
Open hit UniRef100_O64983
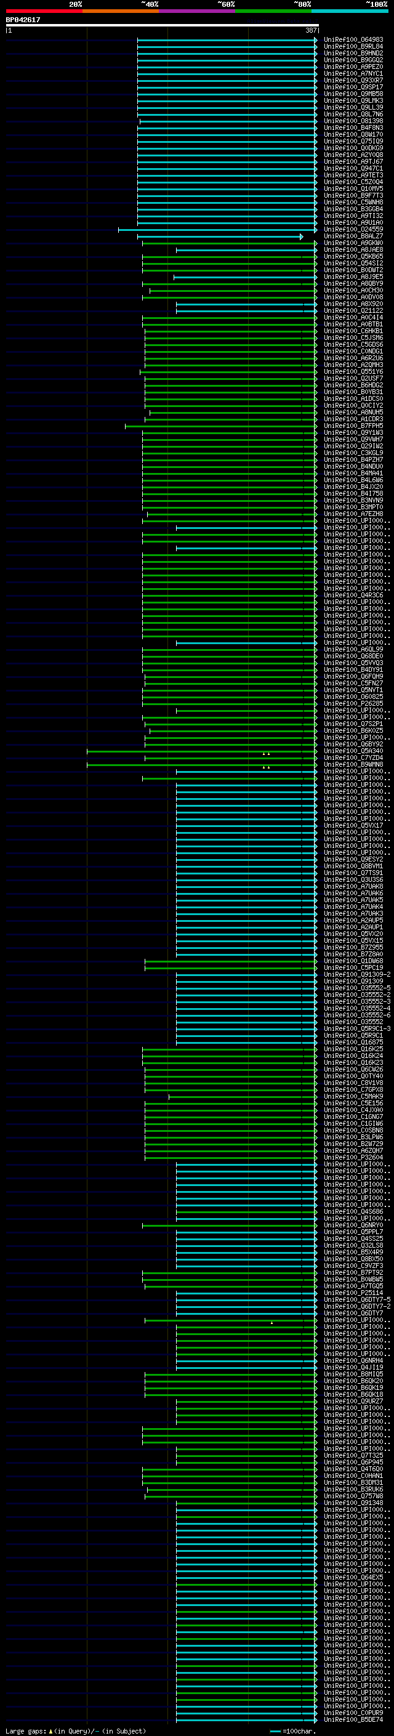pos(353,40)
